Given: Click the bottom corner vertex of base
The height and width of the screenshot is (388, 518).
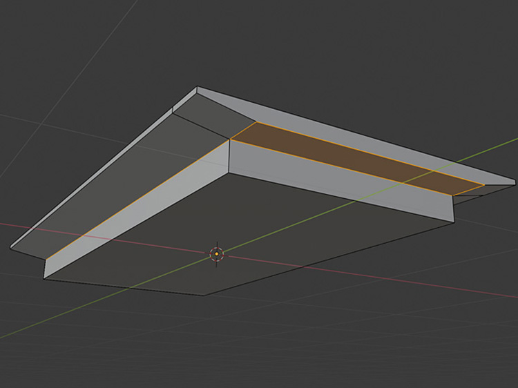Looking at the screenshot, I should coord(204,295).
